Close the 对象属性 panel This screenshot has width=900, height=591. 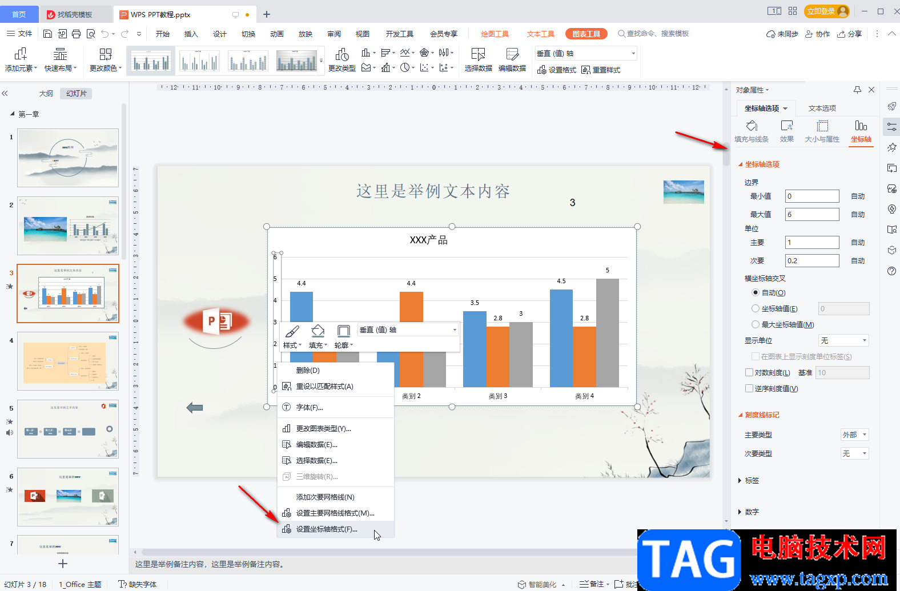871,90
